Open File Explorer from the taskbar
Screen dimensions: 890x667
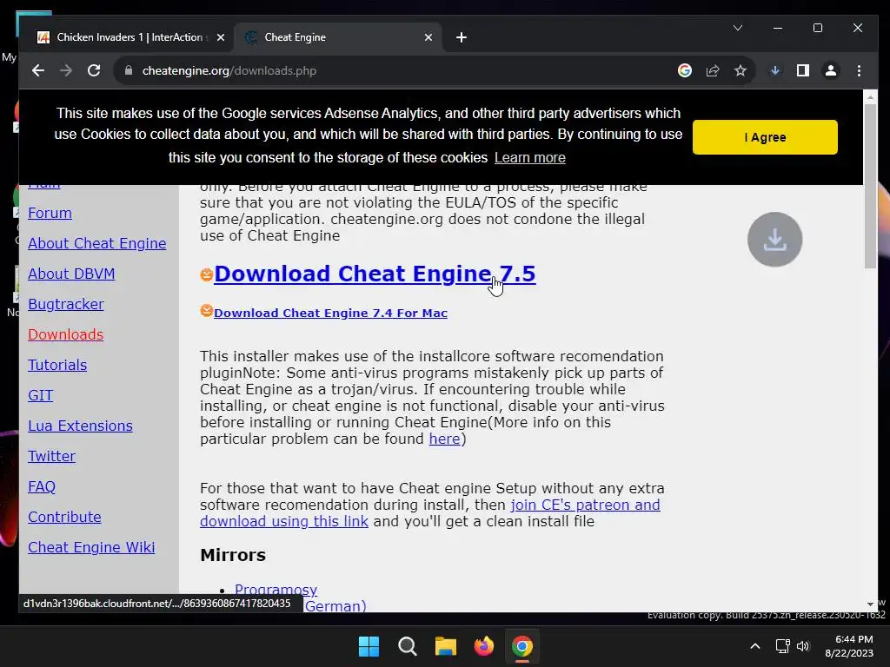446,646
